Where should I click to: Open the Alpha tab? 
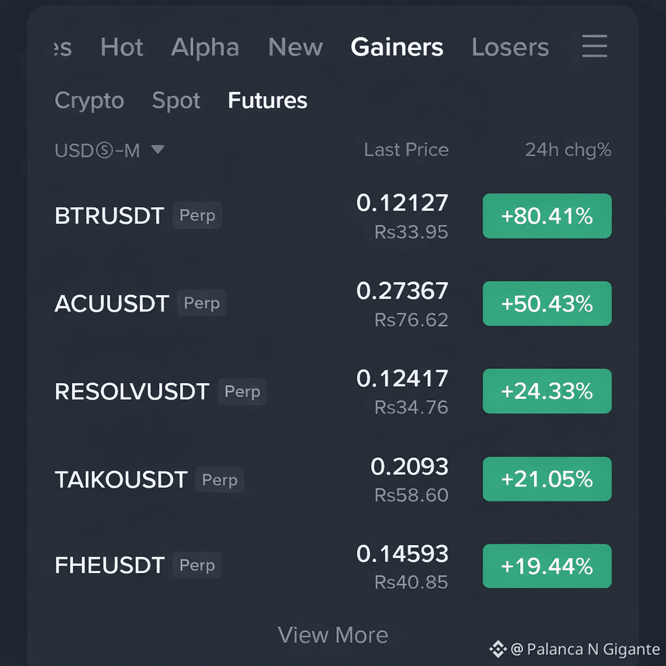pos(205,47)
